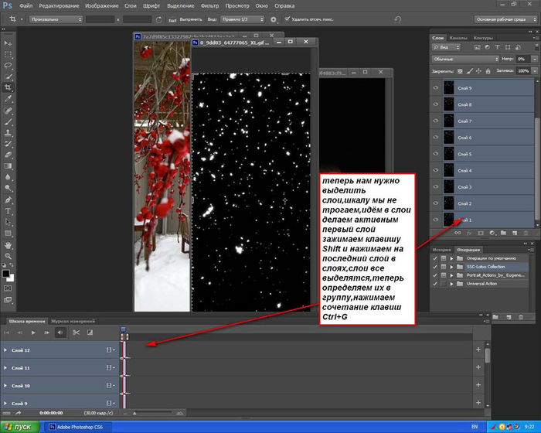The width and height of the screenshot is (541, 433).
Task: Click the timeline zoom slider handle
Action: (x=134, y=413)
